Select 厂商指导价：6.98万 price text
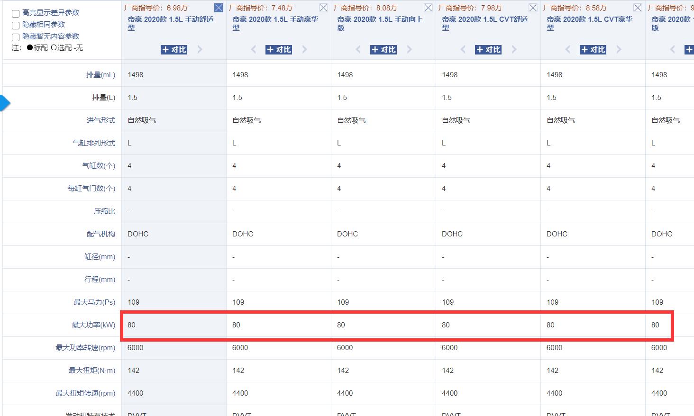 [x=156, y=8]
